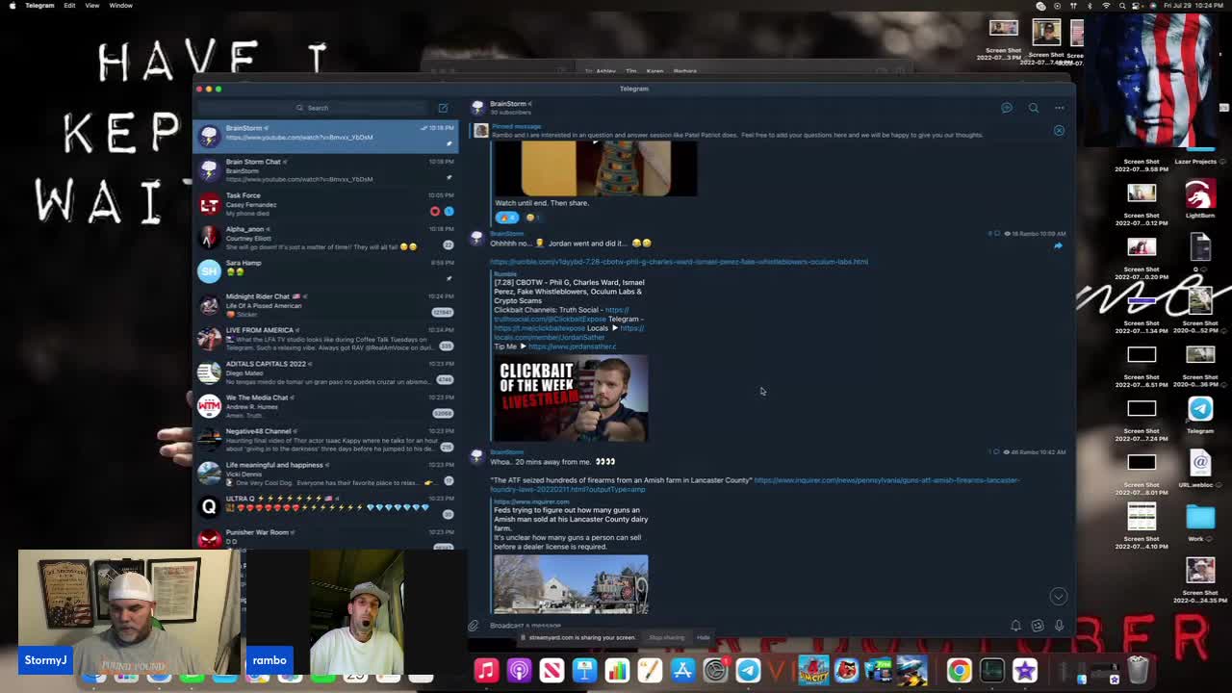The image size is (1232, 693).
Task: Dismiss the pinned message banner
Action: tap(1059, 130)
